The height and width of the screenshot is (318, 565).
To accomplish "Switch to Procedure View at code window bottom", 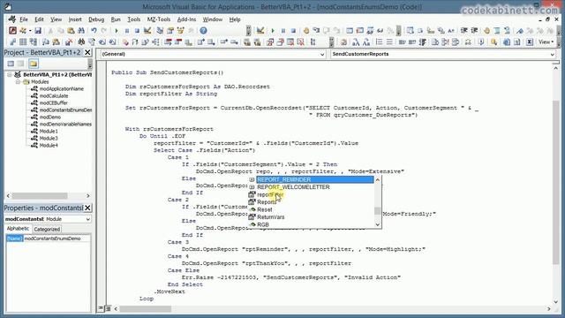I will [101, 308].
